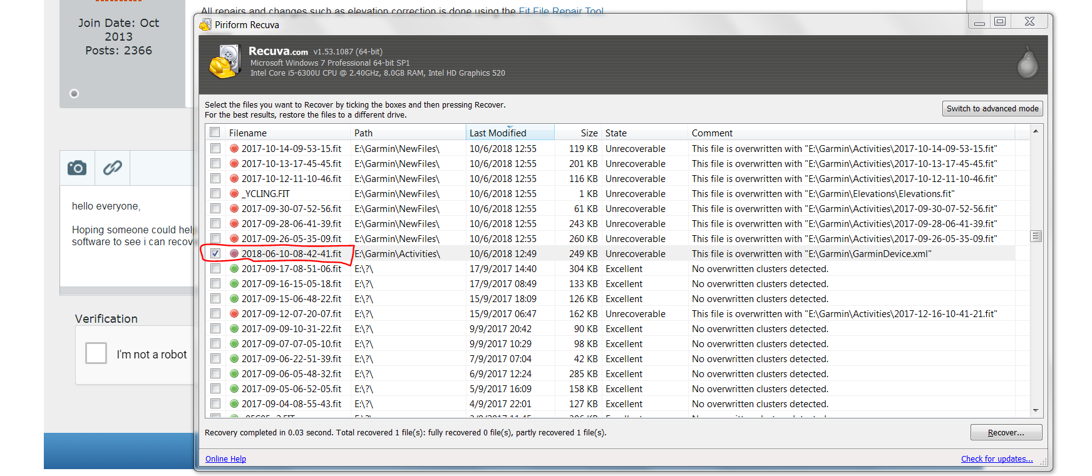Sort list by Last Modified column header
The height and width of the screenshot is (476, 1092).
[510, 133]
